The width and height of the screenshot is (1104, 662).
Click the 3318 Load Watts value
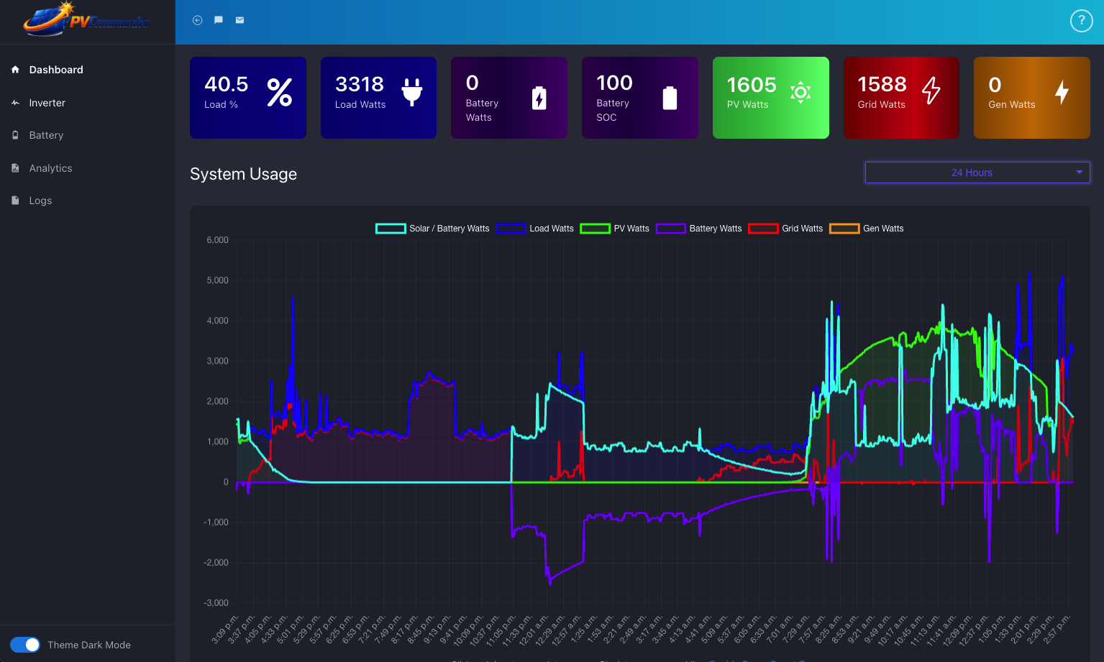(x=360, y=84)
